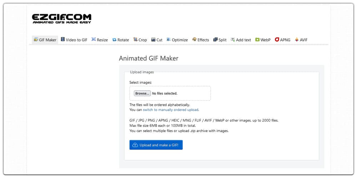Open the Effects tab label
The width and height of the screenshot is (357, 178).
(203, 40)
